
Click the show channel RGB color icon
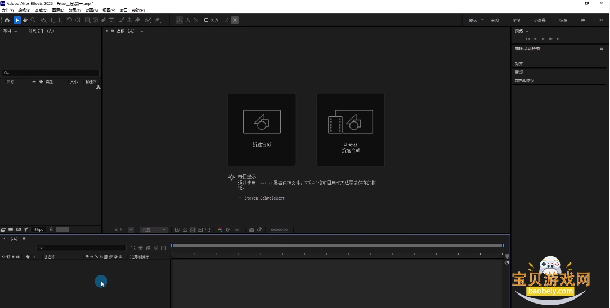220,229
